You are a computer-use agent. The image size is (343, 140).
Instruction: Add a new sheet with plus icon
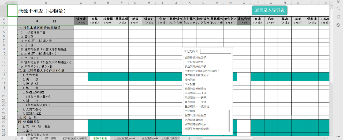(189, 138)
